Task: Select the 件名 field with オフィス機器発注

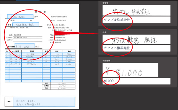Action: 136,48
